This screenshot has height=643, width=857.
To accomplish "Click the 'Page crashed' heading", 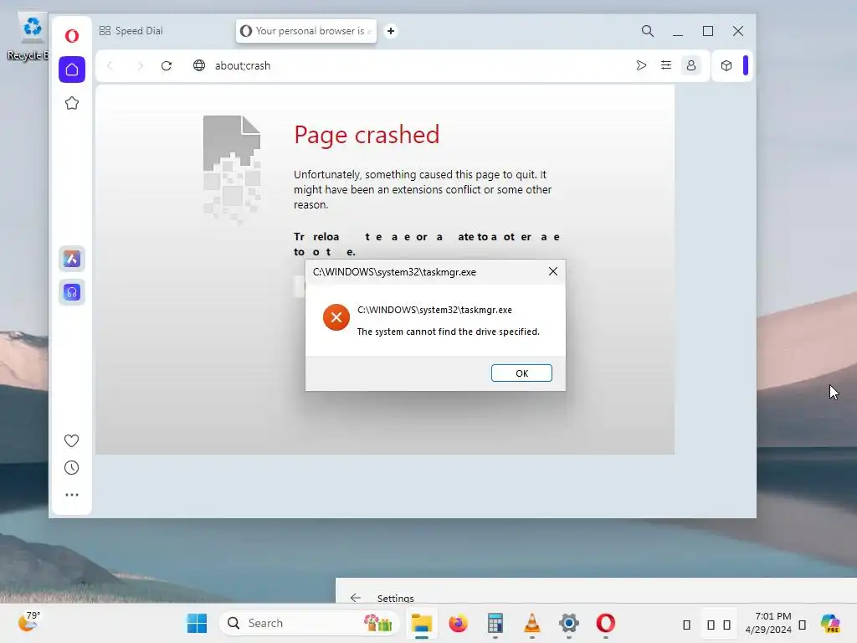I will [367, 135].
